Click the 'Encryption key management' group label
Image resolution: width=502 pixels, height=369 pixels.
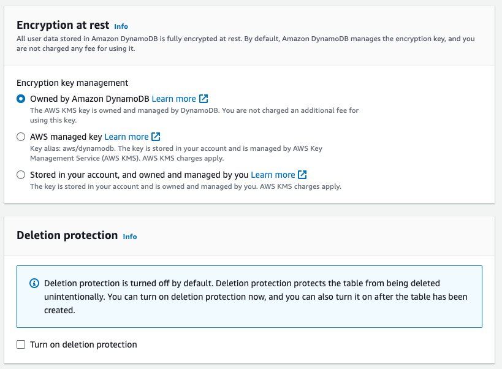click(72, 83)
